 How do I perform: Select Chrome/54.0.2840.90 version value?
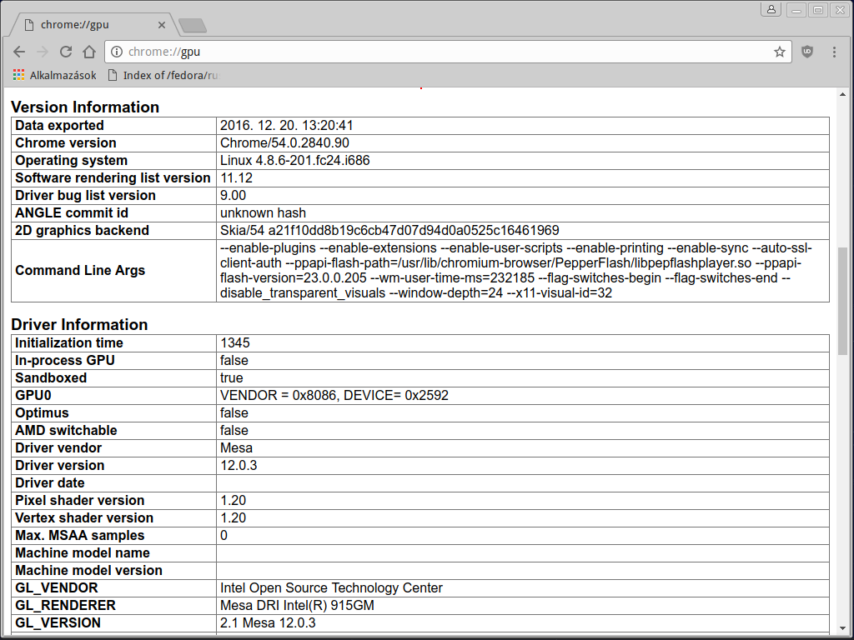tap(285, 142)
